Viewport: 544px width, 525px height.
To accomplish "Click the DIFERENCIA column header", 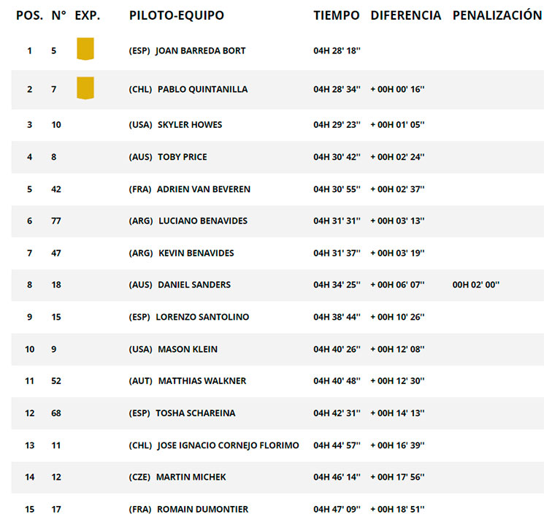I will pyautogui.click(x=405, y=15).
